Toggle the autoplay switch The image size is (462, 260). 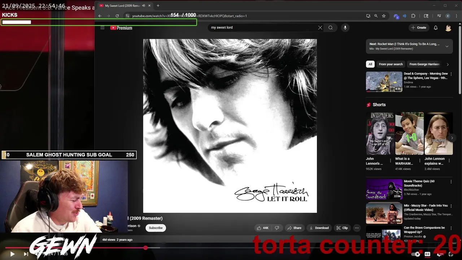point(416,254)
